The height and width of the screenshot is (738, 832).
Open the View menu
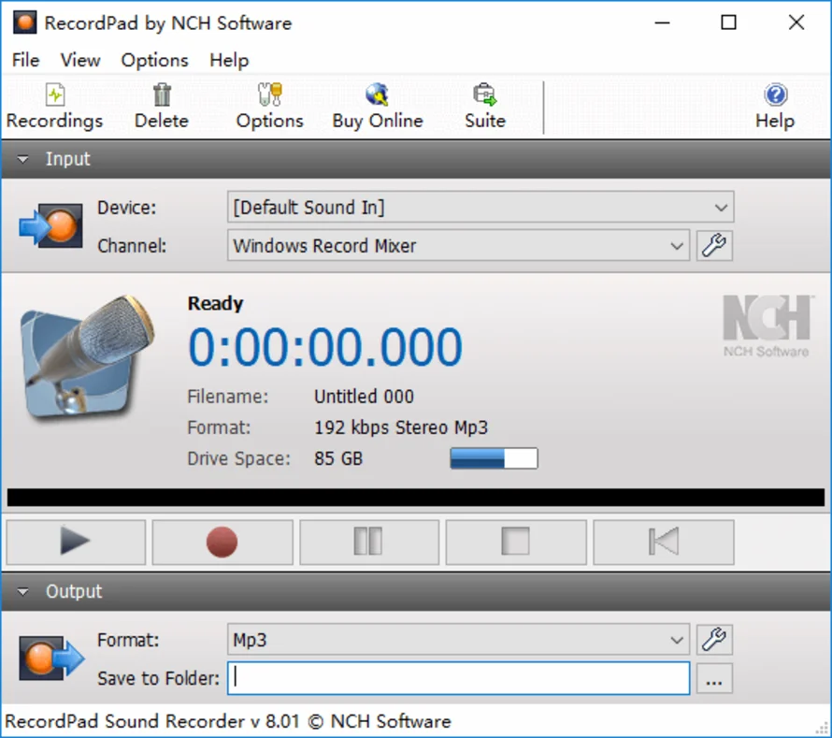[80, 60]
